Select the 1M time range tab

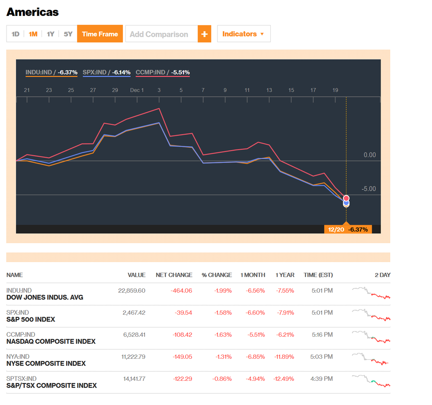33,34
